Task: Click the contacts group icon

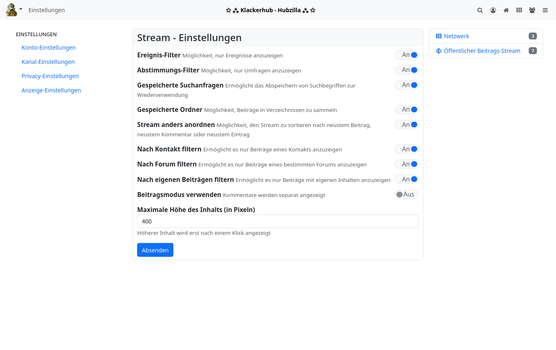Action: [x=532, y=10]
